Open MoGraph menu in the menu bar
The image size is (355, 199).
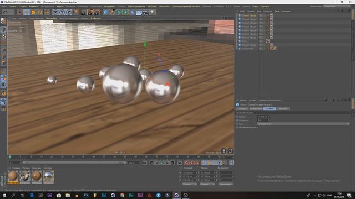[152, 6]
